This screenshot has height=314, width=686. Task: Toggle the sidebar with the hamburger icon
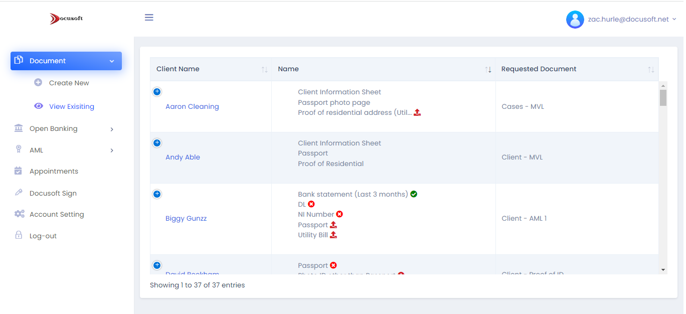pos(149,17)
